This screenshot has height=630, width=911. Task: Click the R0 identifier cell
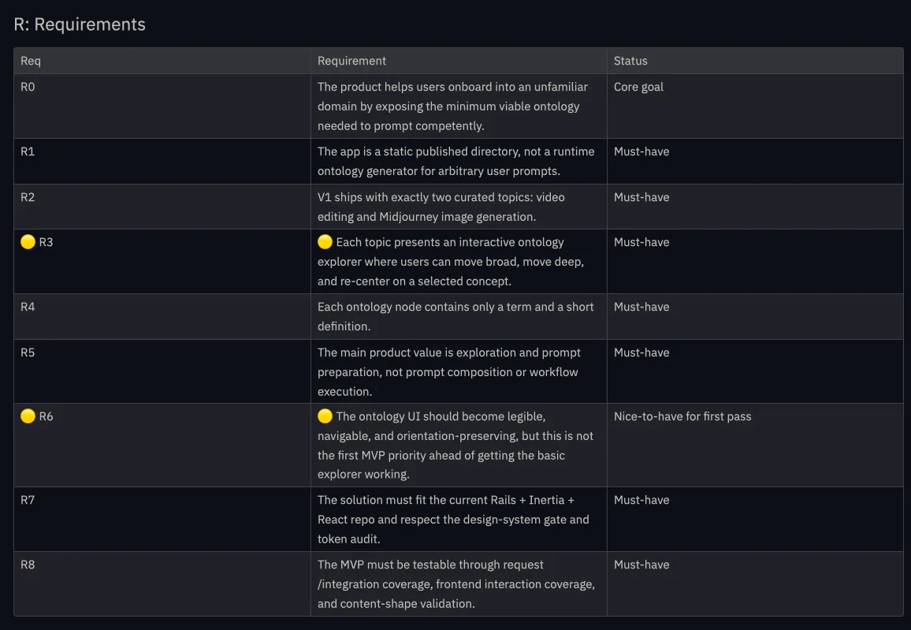click(28, 87)
